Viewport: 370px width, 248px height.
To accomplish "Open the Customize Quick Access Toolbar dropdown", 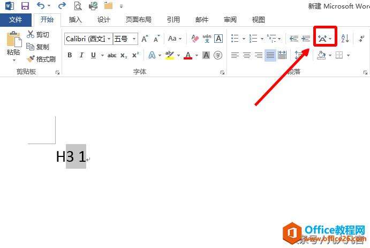I will click(x=122, y=6).
